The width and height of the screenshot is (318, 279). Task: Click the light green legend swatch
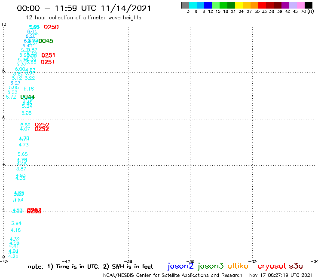coord(216,5)
